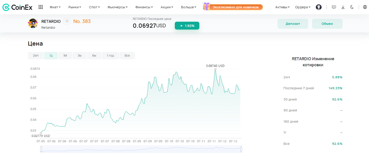Open the CoinEx home logo
369x160 pixels.
(x=18, y=7)
